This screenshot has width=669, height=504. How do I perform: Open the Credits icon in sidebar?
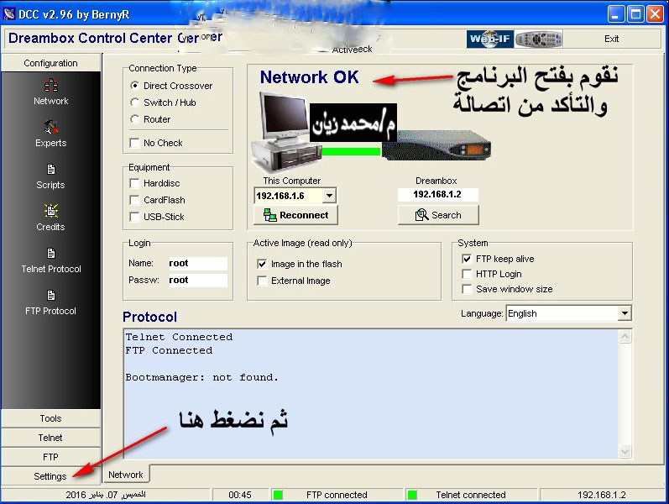click(x=50, y=213)
